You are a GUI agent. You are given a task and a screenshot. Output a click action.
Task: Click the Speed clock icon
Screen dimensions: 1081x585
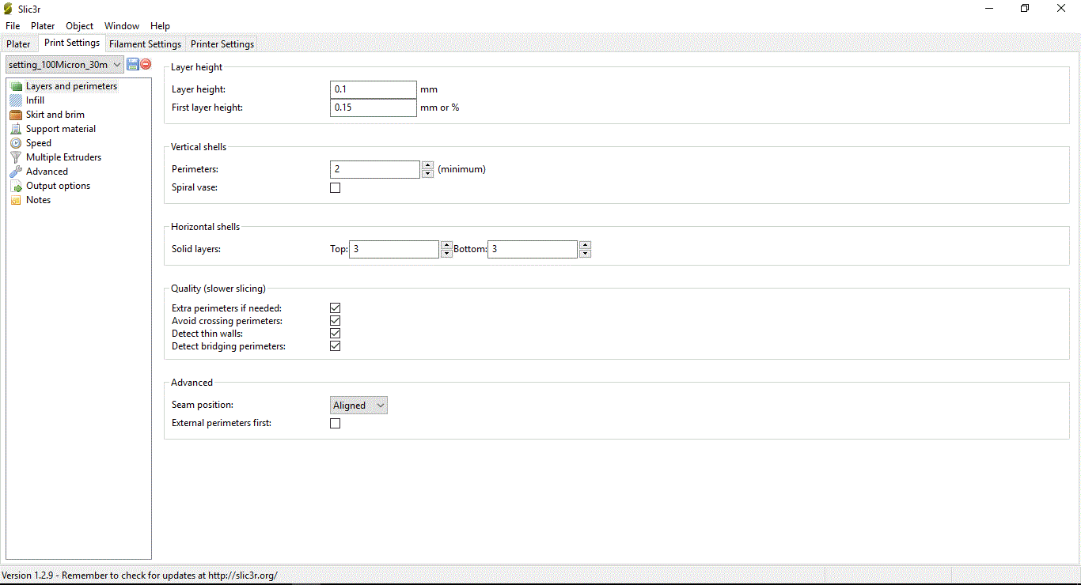[x=16, y=143]
